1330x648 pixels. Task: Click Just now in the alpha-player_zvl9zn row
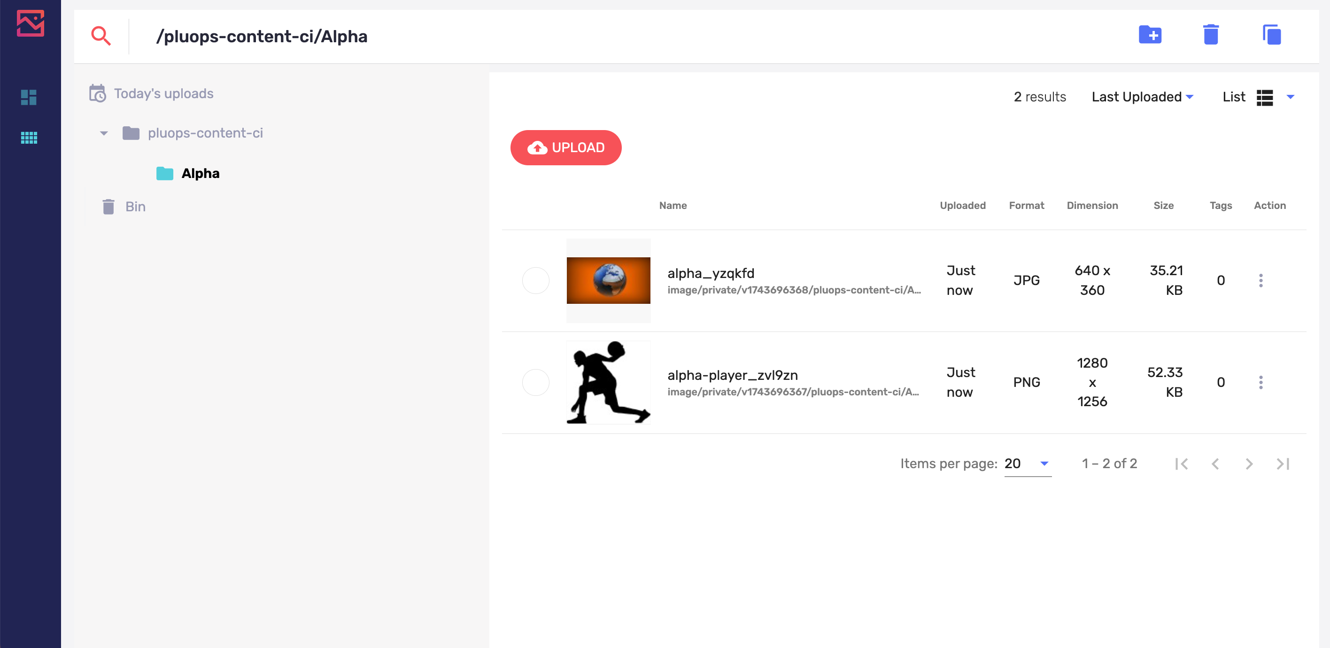[960, 382]
